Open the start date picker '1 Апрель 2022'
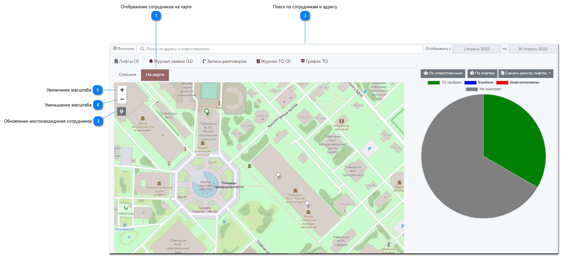Screen dimensions: 561x257 tap(477, 49)
